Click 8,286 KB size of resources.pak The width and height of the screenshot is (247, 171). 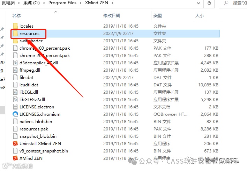click(209, 129)
